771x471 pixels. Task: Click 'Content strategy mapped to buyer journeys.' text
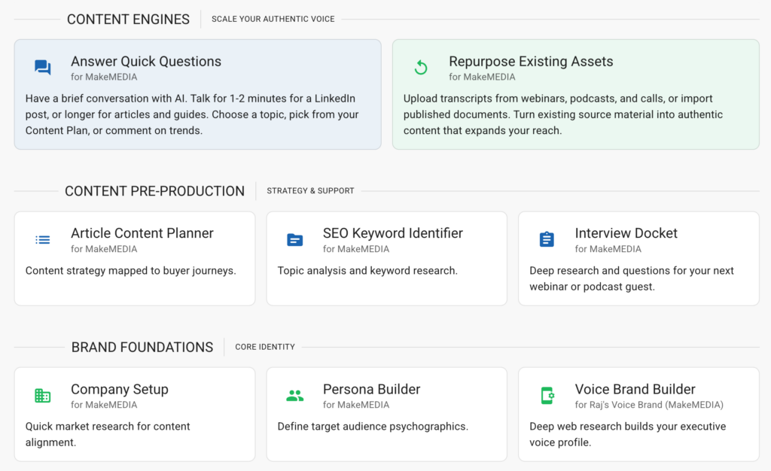coord(131,271)
